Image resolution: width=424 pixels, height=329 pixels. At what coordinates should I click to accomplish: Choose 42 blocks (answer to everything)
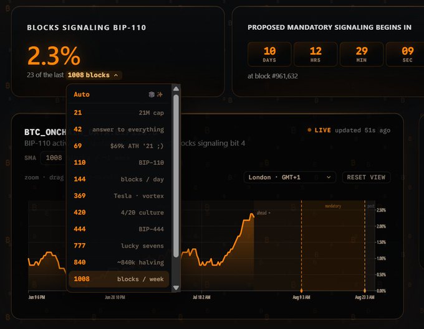pos(118,129)
